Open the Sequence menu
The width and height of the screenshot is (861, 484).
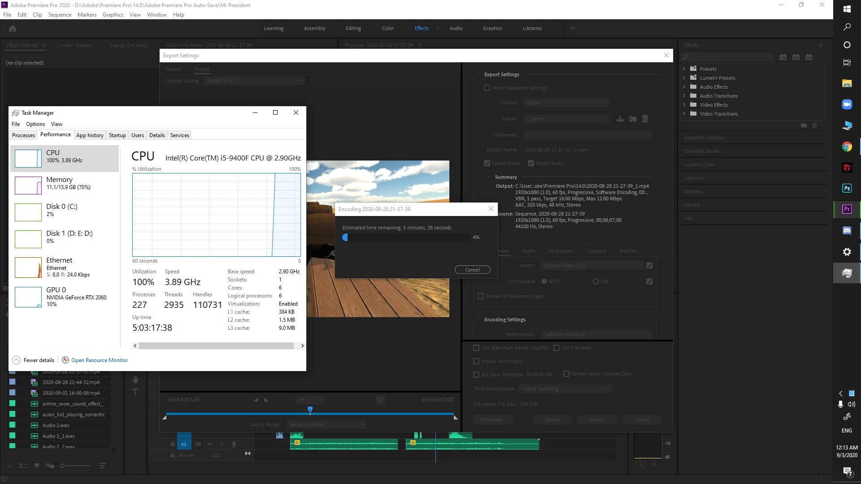pyautogui.click(x=60, y=15)
